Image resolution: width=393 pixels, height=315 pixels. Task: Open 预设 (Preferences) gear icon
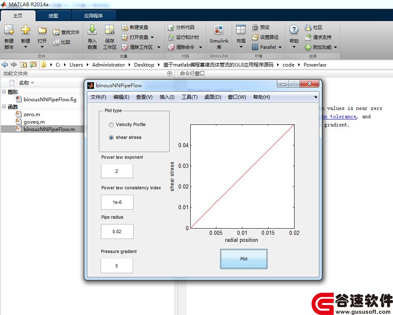click(255, 27)
